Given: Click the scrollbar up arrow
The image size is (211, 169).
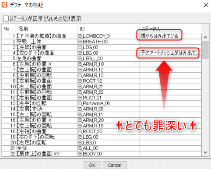Looking at the screenshot, I should [205, 37].
